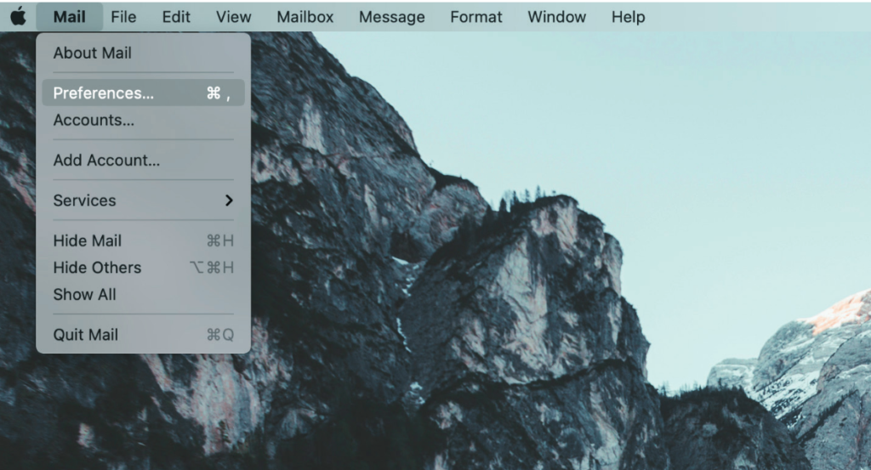Open the Message menu
Screen dimensions: 871x470
(391, 17)
